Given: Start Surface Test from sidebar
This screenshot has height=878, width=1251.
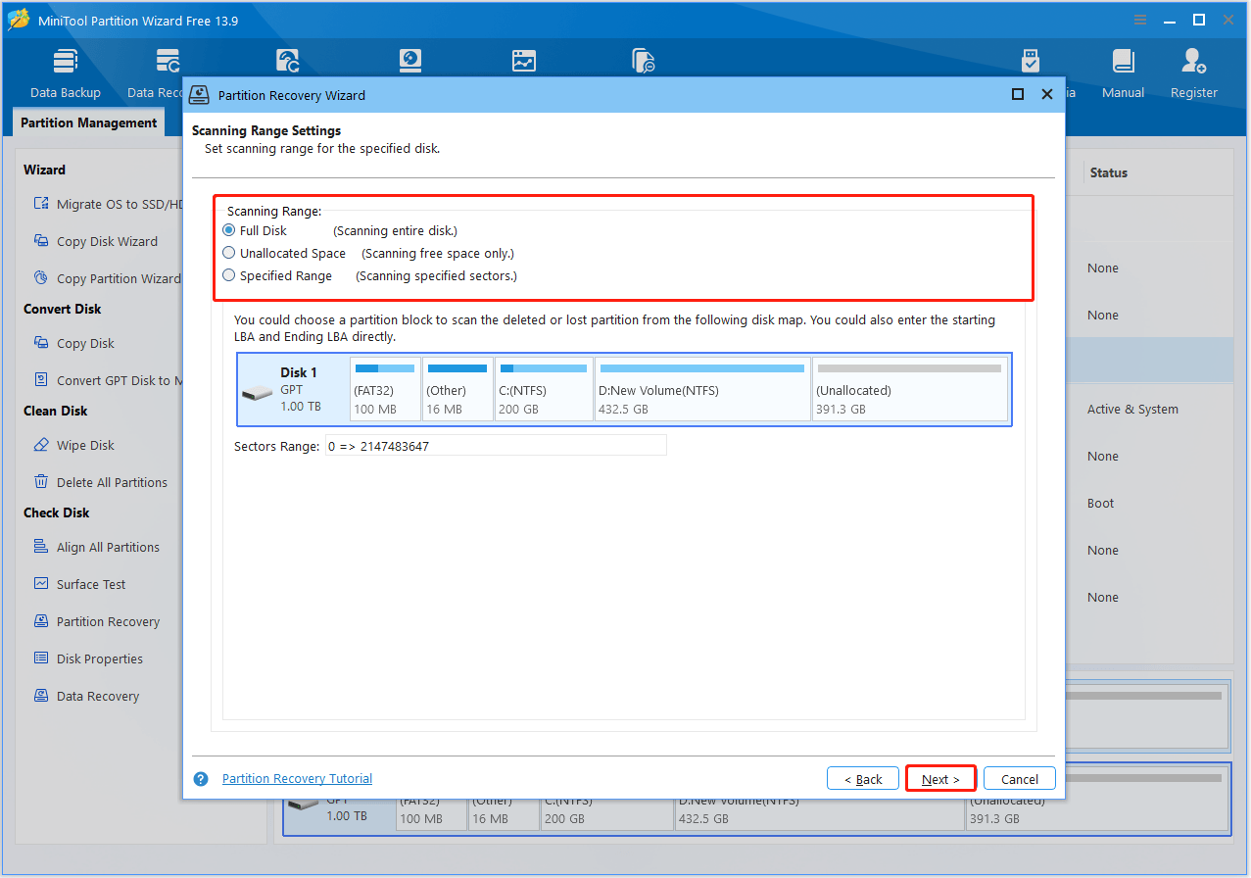Looking at the screenshot, I should pyautogui.click(x=79, y=584).
